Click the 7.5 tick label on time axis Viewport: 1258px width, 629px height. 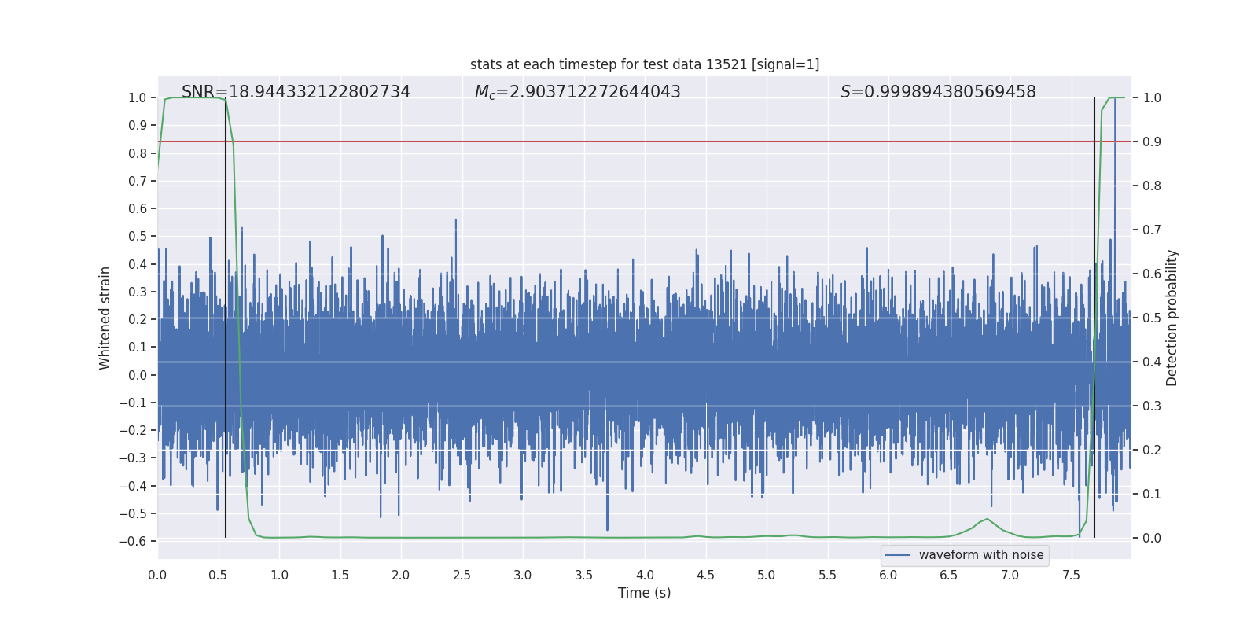pyautogui.click(x=1071, y=576)
